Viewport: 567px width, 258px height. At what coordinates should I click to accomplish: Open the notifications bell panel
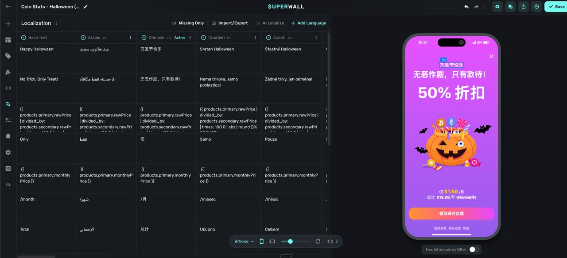click(x=8, y=136)
